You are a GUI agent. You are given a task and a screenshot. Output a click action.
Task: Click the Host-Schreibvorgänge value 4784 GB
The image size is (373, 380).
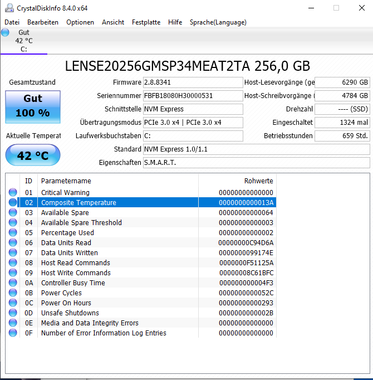[342, 96]
